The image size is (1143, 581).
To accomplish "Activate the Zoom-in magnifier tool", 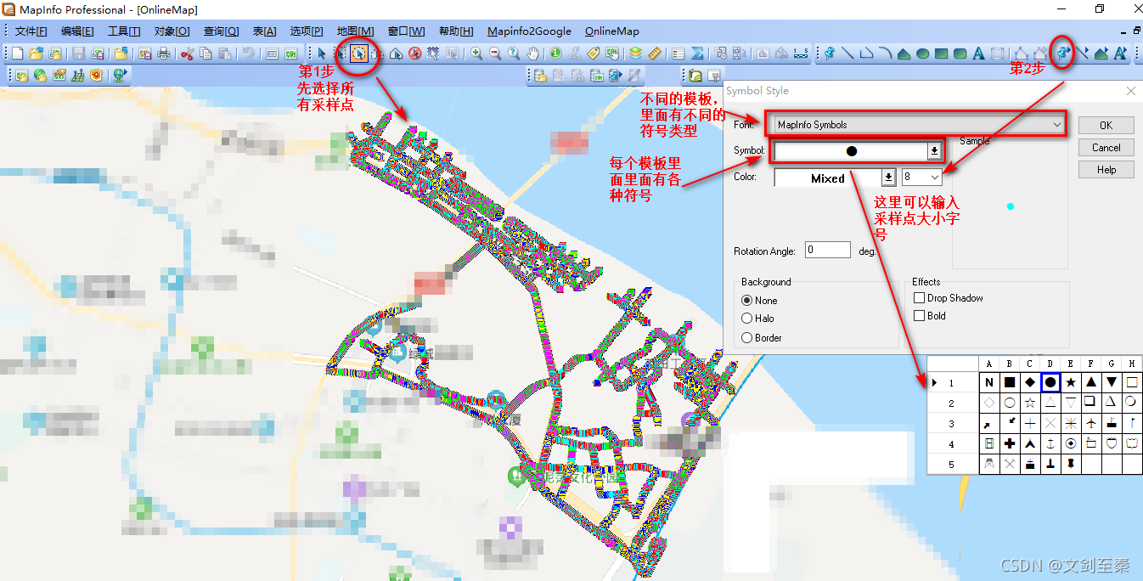I will point(476,53).
